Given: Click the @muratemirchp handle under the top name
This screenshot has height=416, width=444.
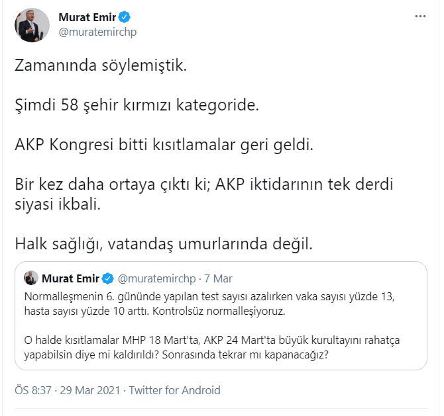Looking at the screenshot, I should pos(97,32).
